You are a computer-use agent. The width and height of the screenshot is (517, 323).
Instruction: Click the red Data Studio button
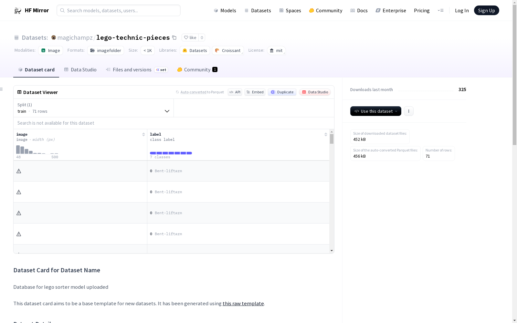(x=315, y=92)
